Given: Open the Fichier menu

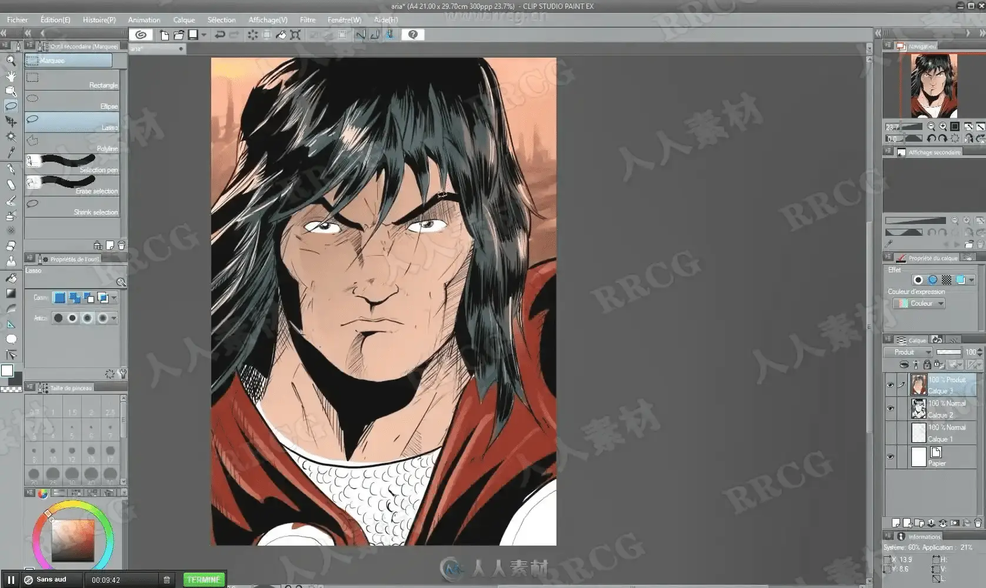Looking at the screenshot, I should tap(17, 19).
